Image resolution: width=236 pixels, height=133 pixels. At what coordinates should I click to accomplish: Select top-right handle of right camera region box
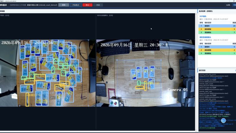(x=161, y=60)
